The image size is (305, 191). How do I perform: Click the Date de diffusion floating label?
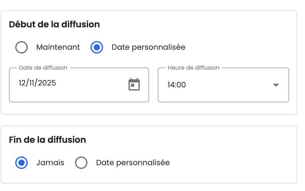pos(43,68)
